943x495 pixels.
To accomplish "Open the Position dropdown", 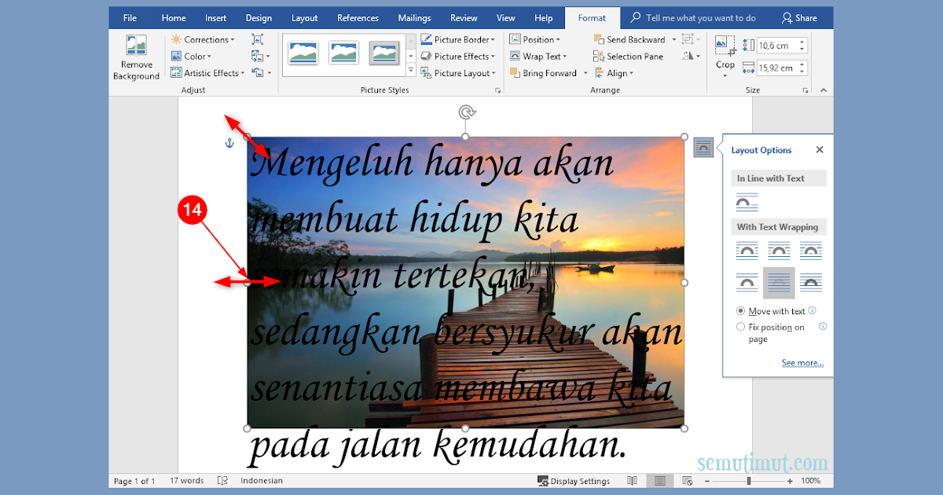I will click(537, 38).
